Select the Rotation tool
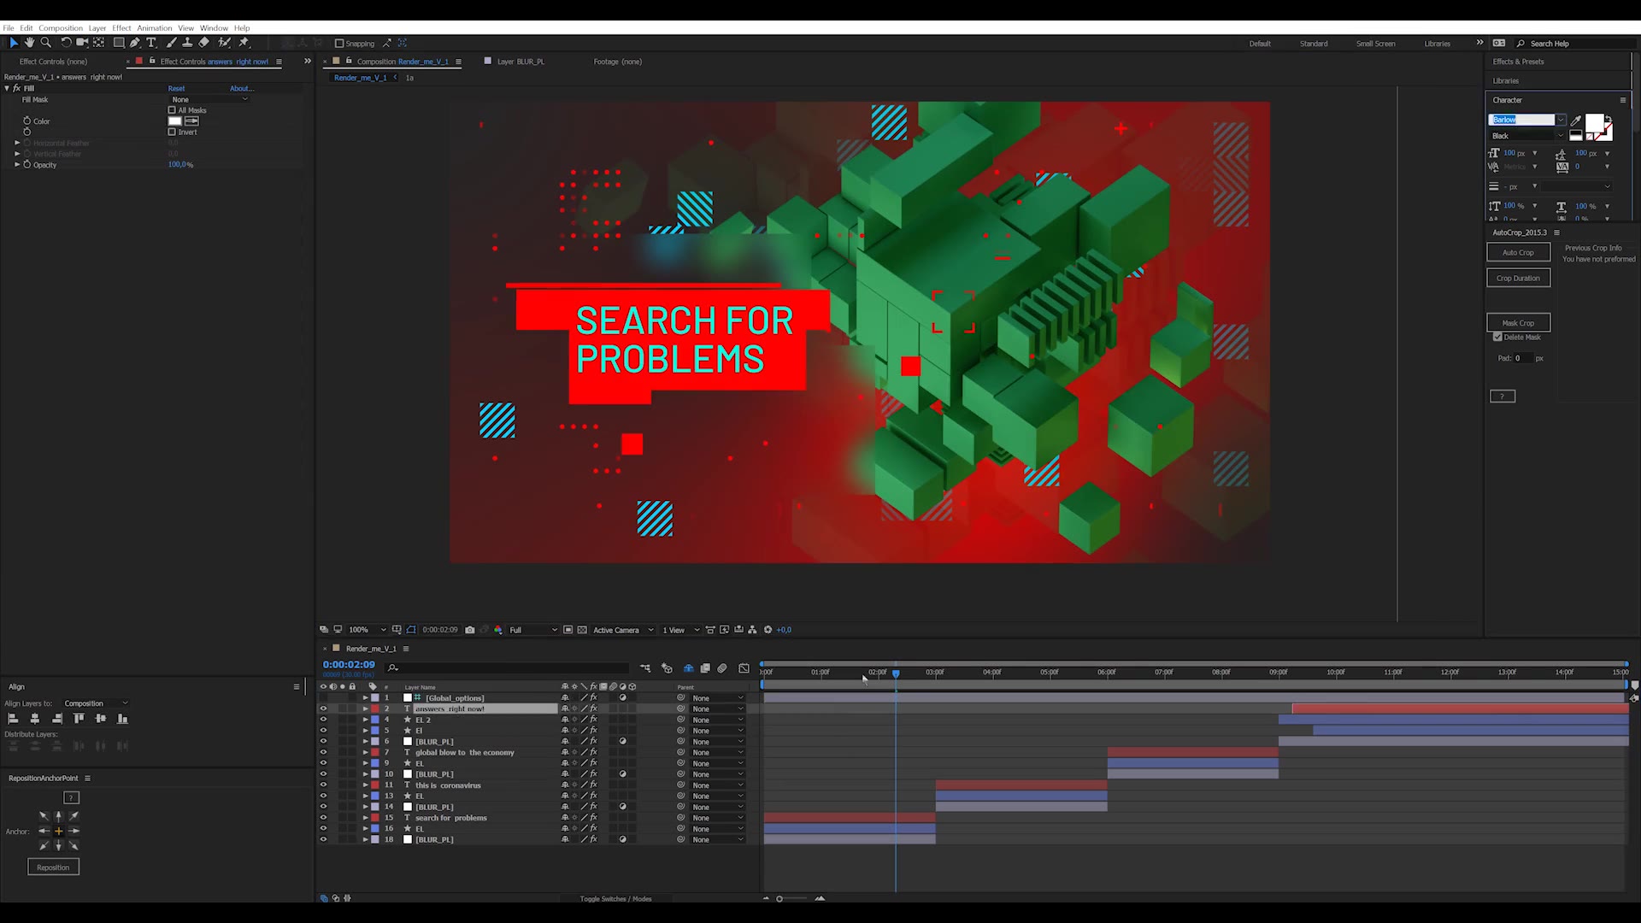The width and height of the screenshot is (1641, 923). click(x=66, y=43)
